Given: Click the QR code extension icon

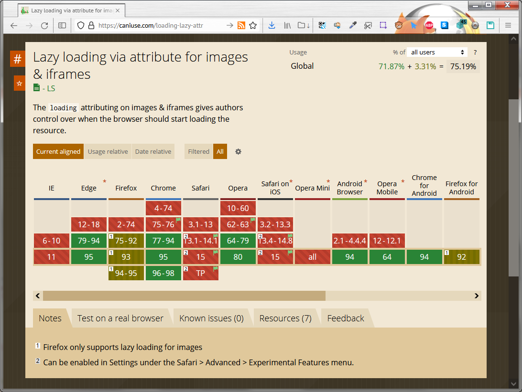Looking at the screenshot, I should [x=322, y=25].
